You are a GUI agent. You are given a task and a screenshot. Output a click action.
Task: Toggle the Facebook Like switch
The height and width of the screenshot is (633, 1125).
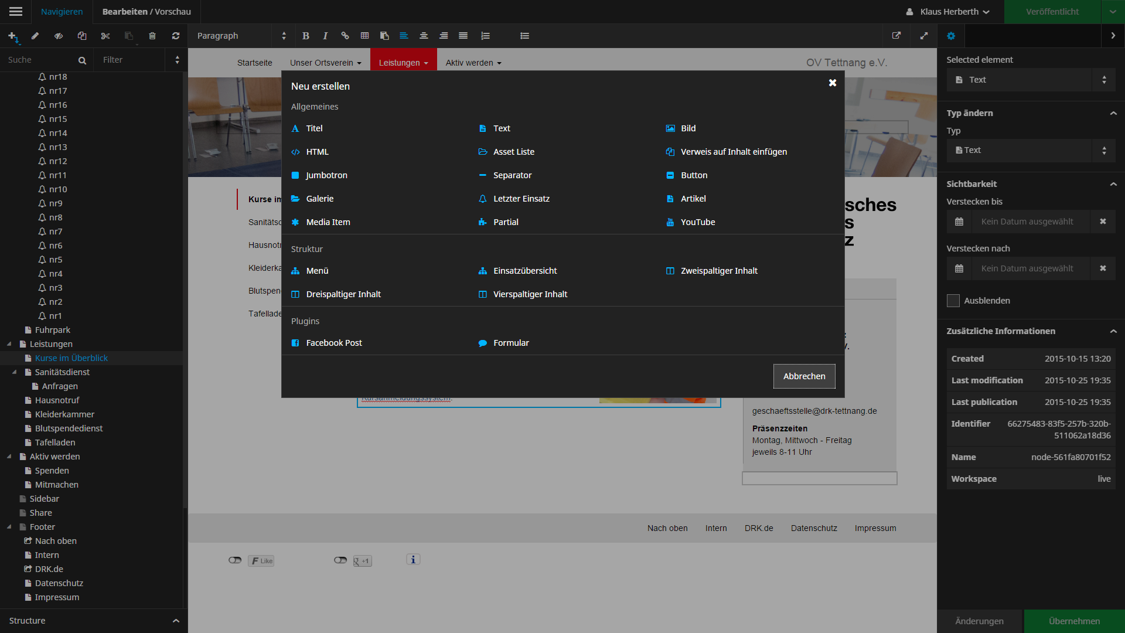pos(235,560)
